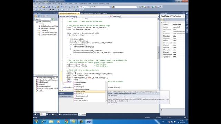This screenshot has width=221, height=124.
Task: Select InsertGroup in the autocomplete list
Action: (x=89, y=94)
